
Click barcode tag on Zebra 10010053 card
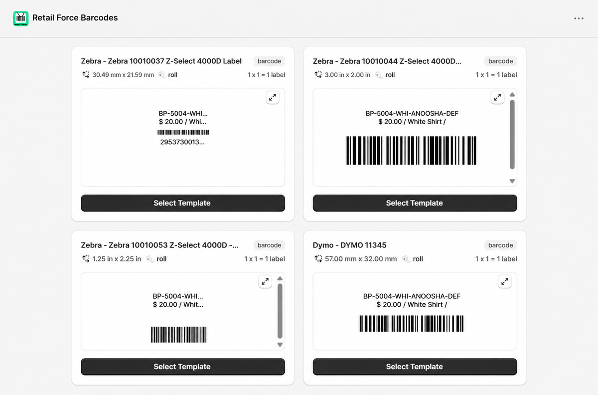tap(269, 245)
